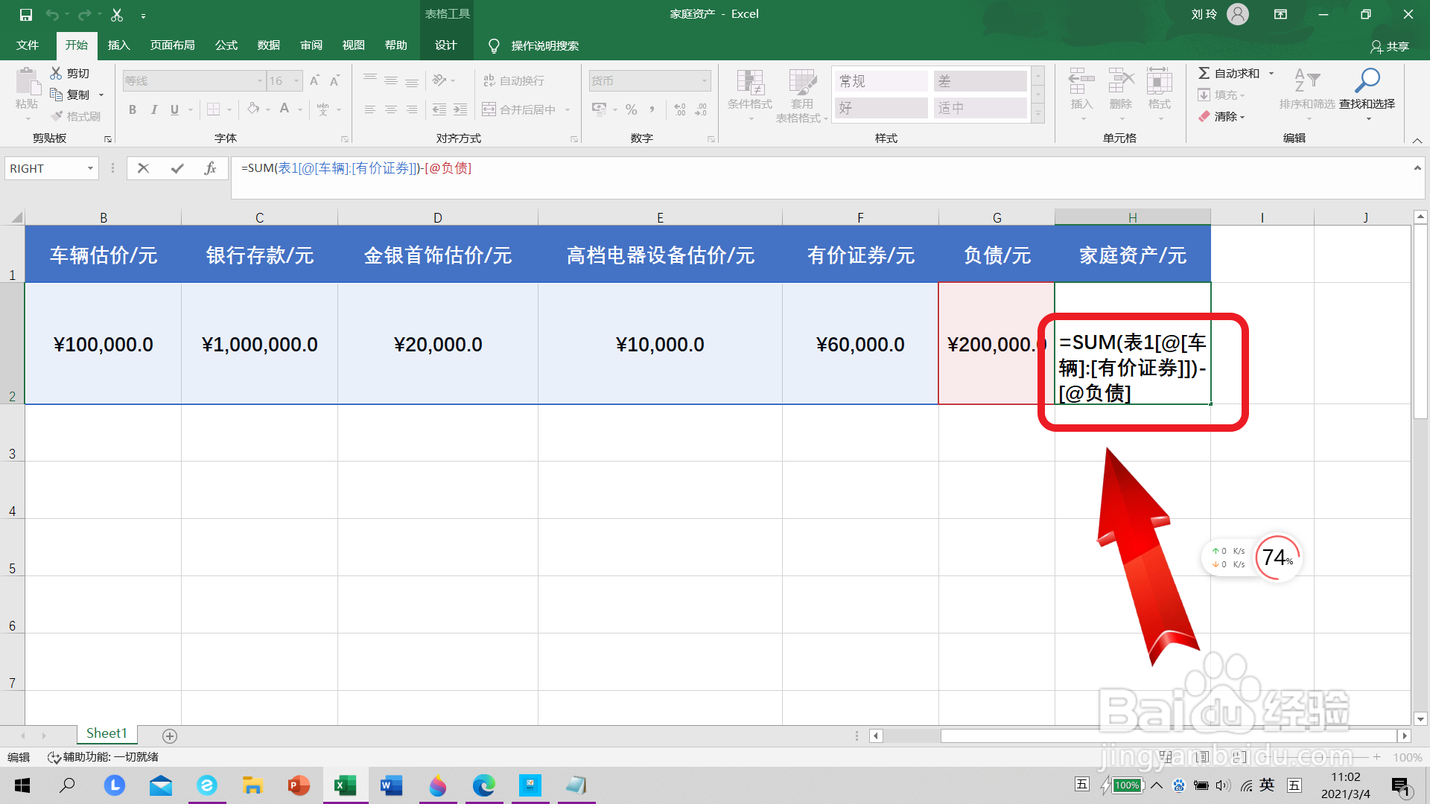This screenshot has height=804, width=1430.
Task: Toggle center horizontal alignment
Action: (x=391, y=109)
